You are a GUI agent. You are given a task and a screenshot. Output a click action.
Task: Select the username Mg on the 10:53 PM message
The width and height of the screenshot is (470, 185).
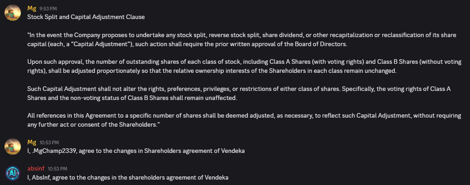[32, 142]
